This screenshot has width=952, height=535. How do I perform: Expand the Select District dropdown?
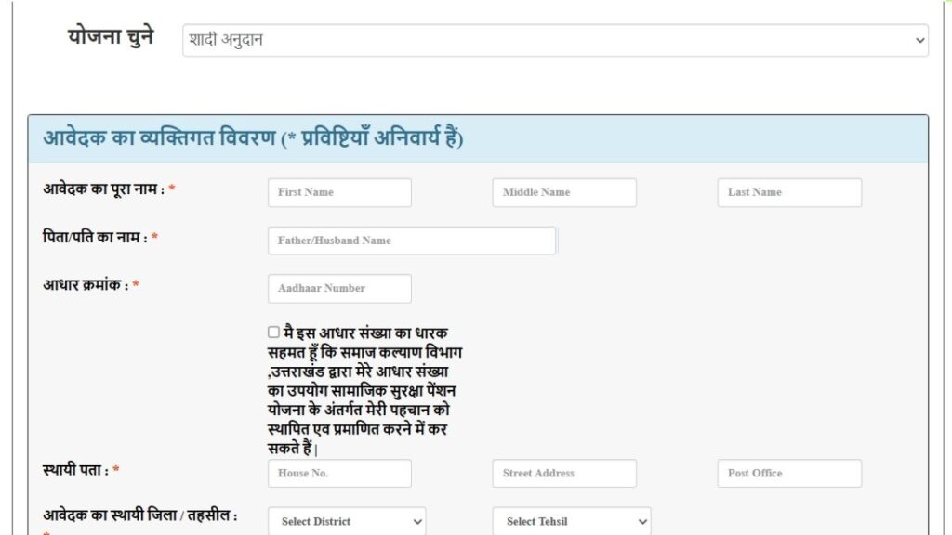pos(346,521)
